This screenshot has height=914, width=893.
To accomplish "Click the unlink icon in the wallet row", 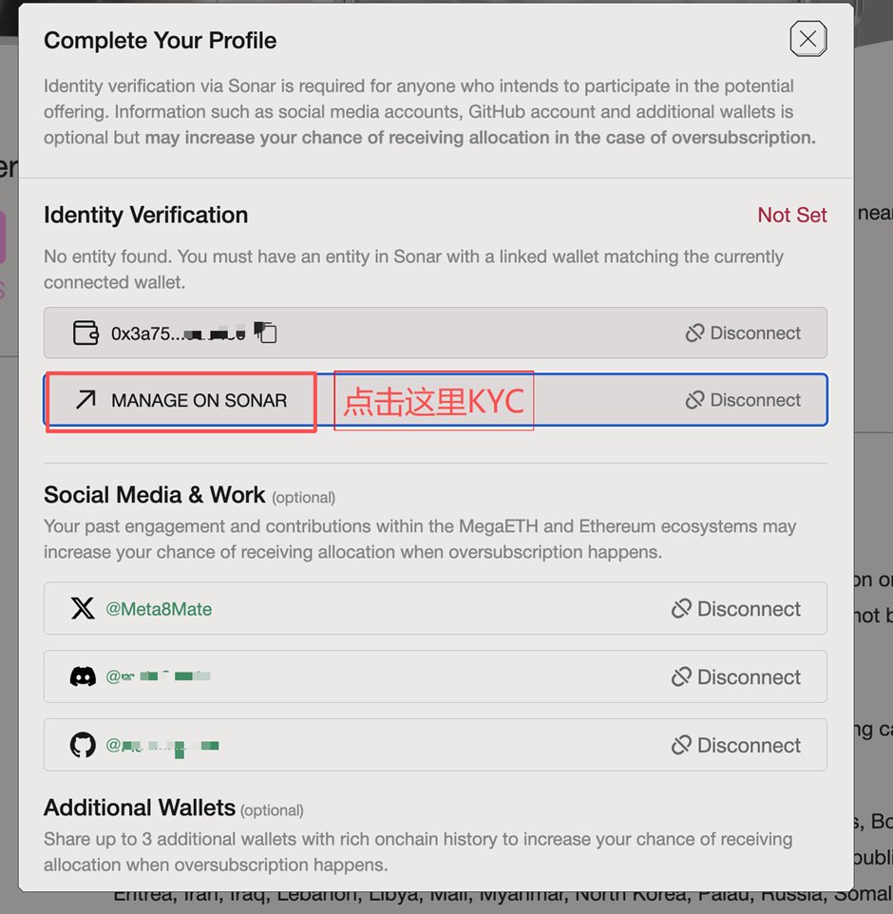I will [x=694, y=333].
